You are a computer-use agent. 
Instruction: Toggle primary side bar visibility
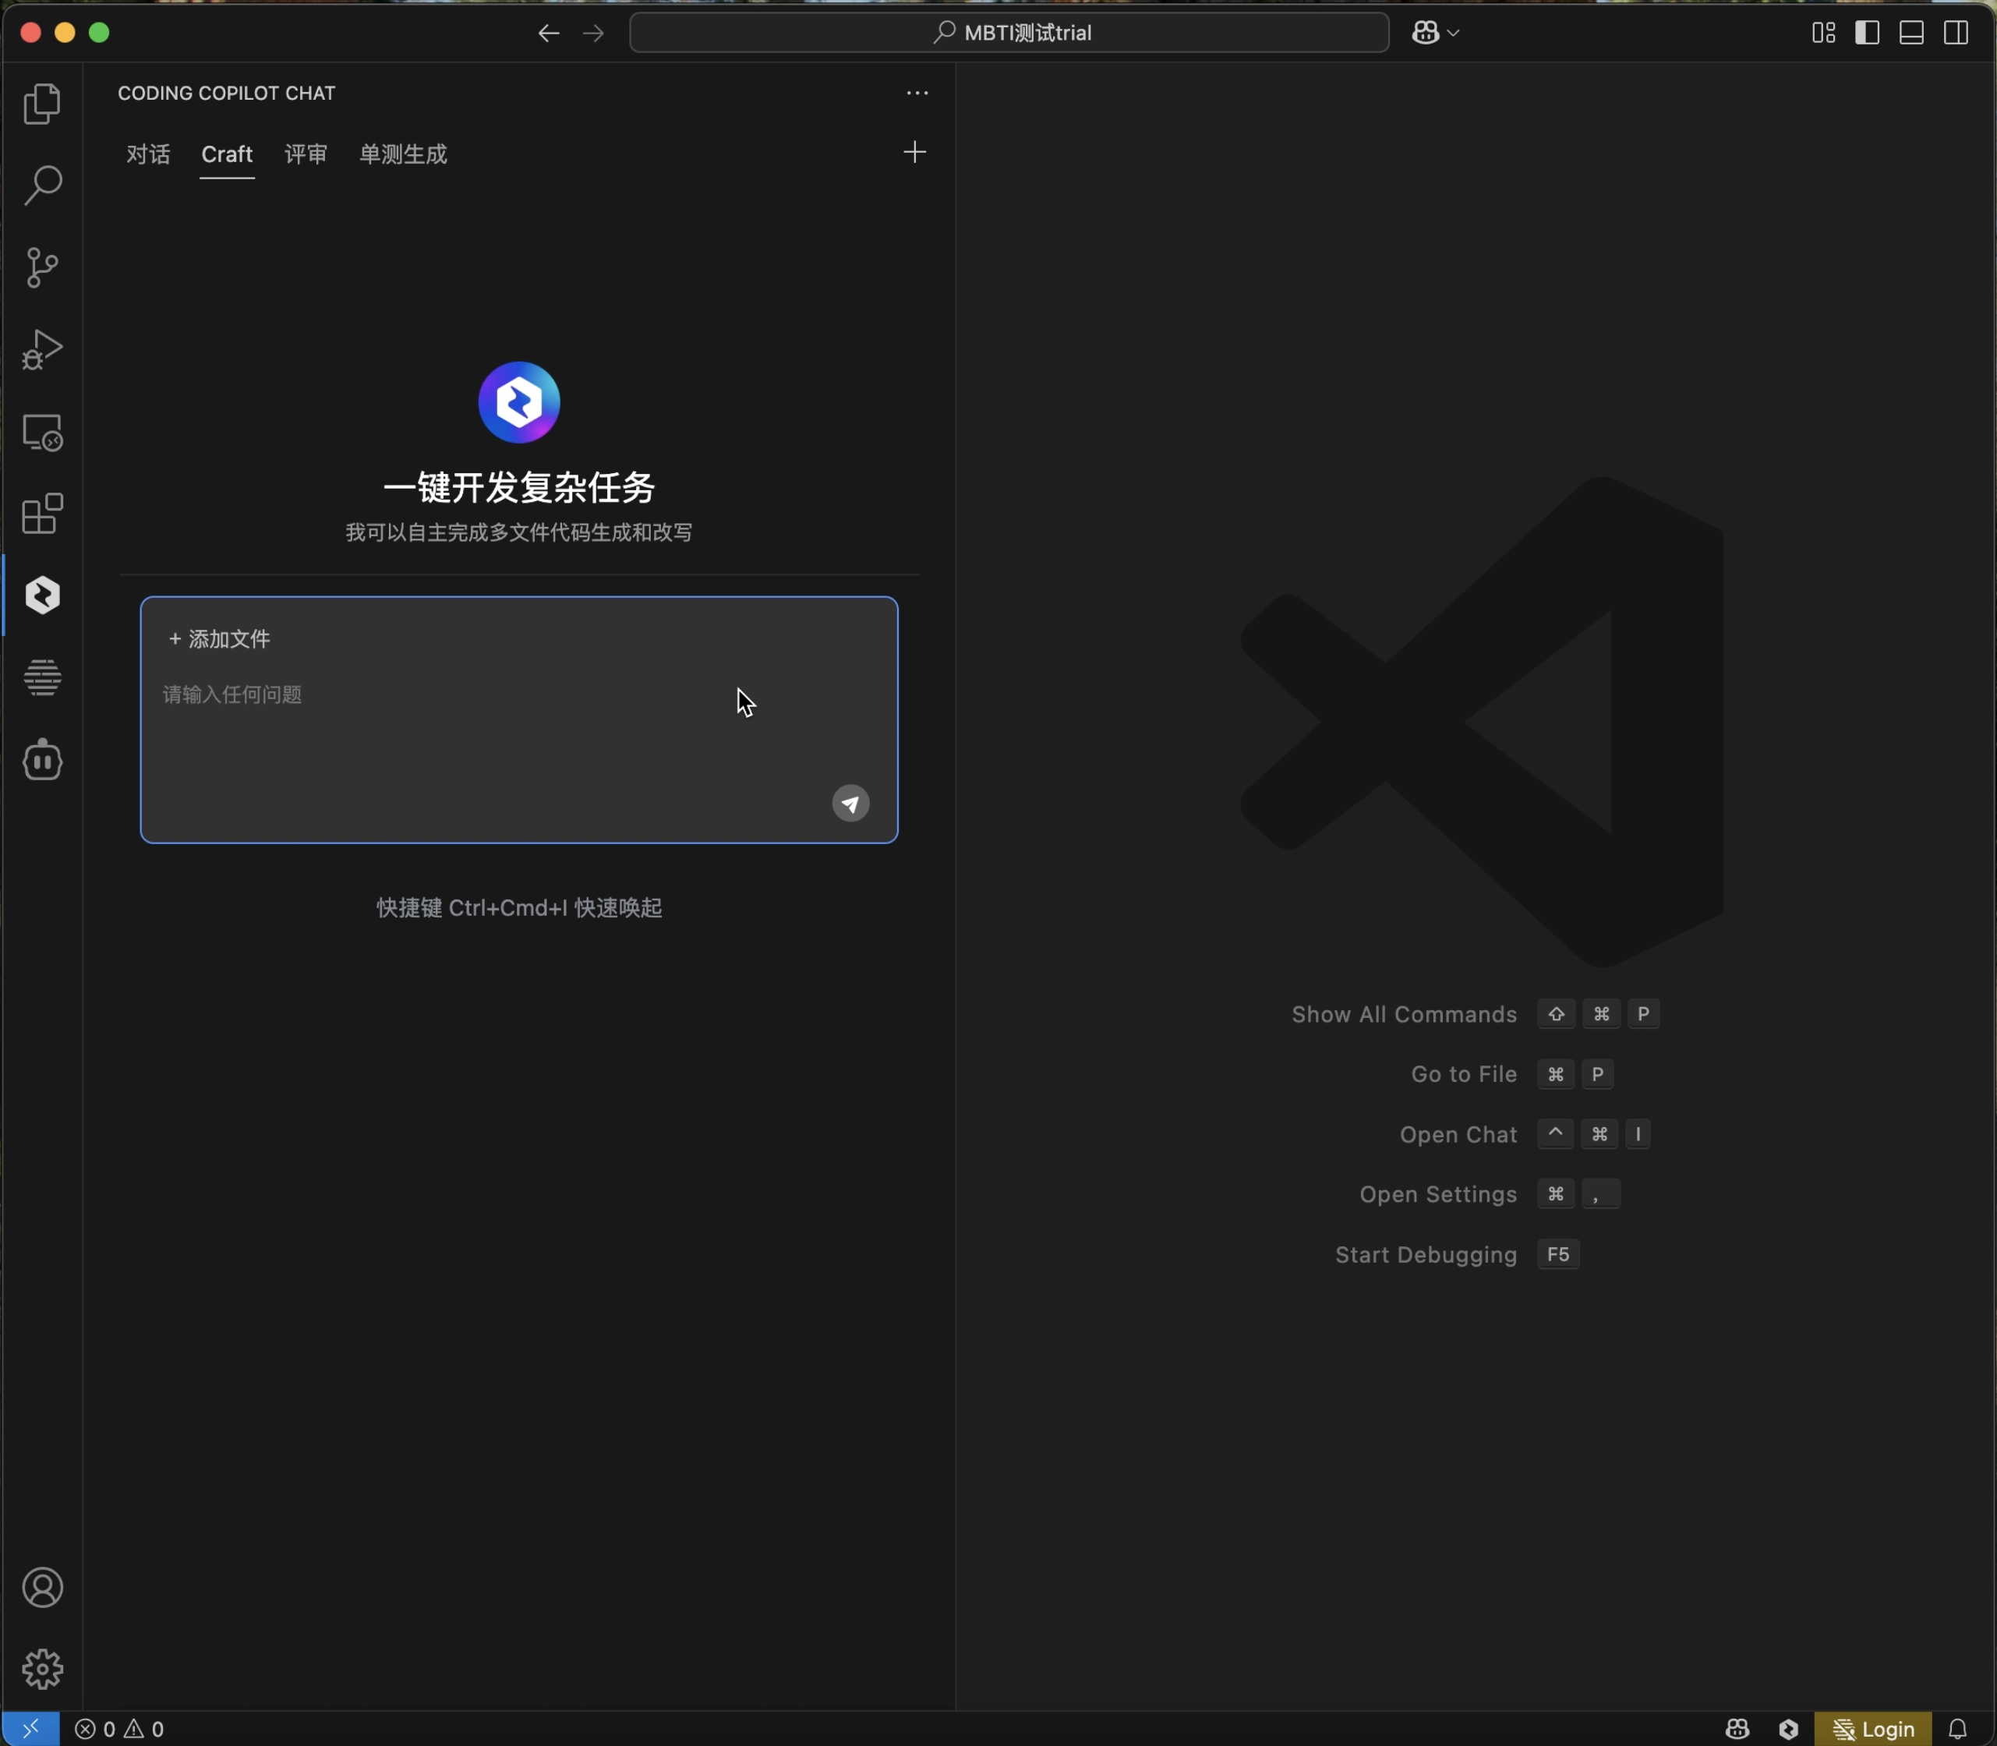1867,32
